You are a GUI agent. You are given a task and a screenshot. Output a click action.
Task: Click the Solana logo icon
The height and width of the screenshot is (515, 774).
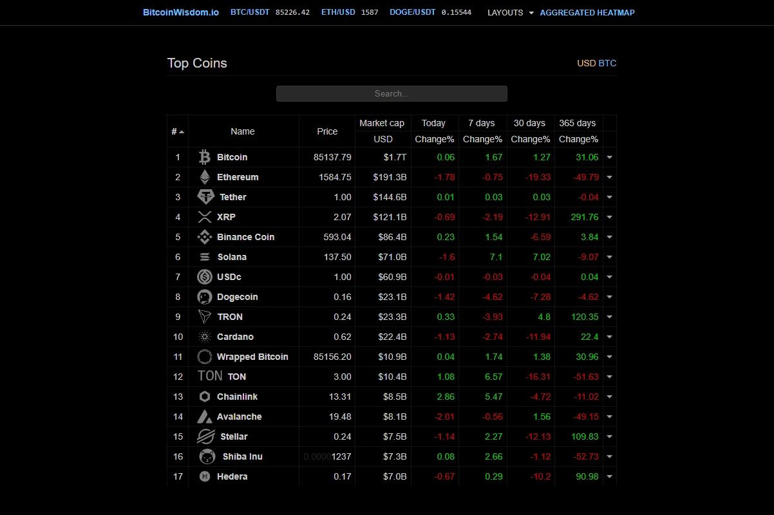[205, 257]
